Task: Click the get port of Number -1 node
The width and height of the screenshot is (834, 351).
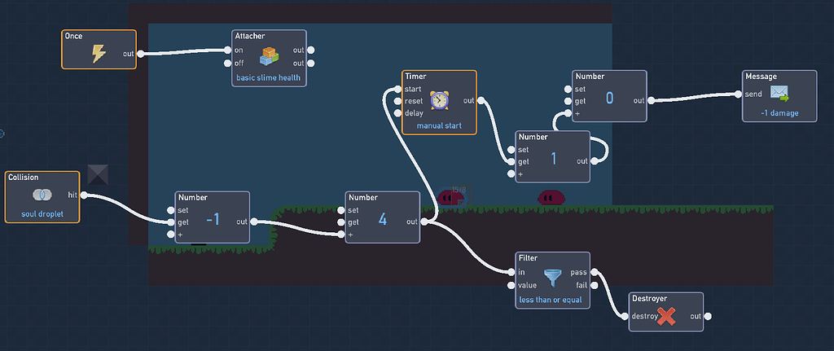Action: pyautogui.click(x=171, y=222)
